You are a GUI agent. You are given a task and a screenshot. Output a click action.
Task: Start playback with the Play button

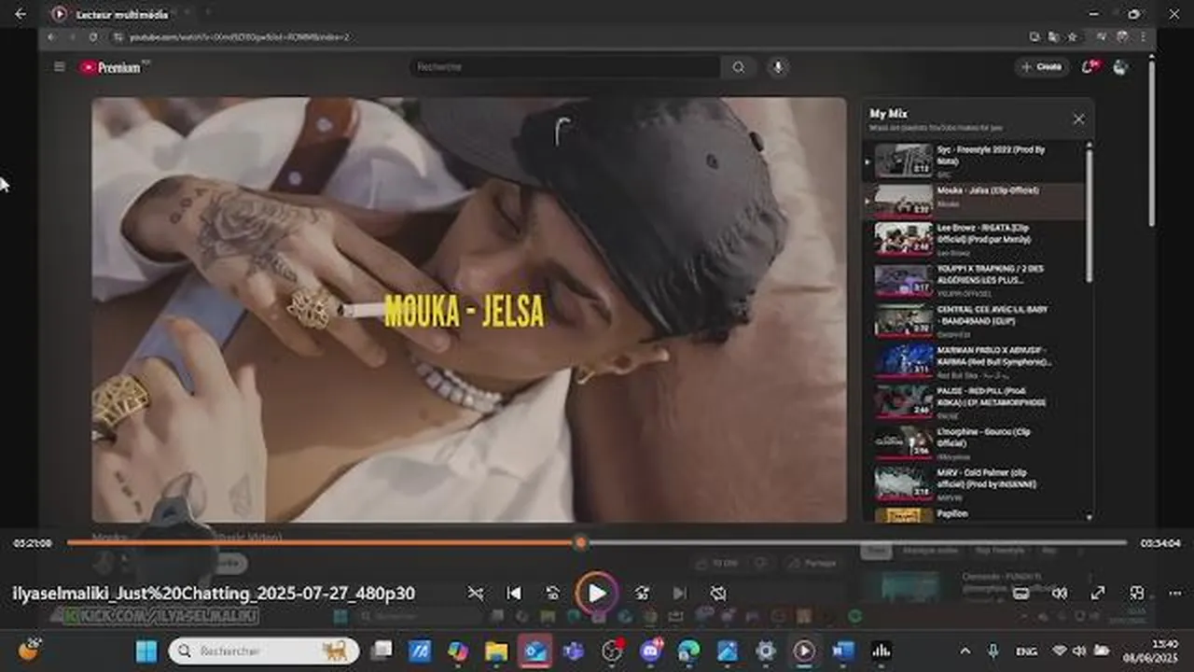[x=597, y=593]
